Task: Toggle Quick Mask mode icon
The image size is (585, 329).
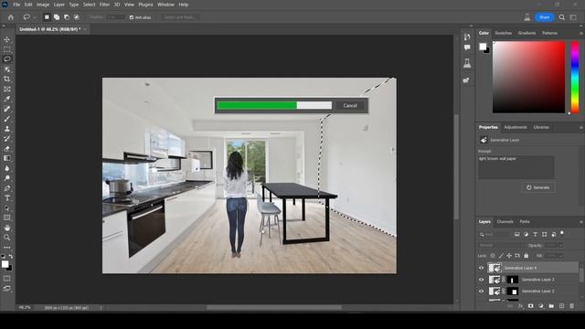Action: pyautogui.click(x=6, y=278)
